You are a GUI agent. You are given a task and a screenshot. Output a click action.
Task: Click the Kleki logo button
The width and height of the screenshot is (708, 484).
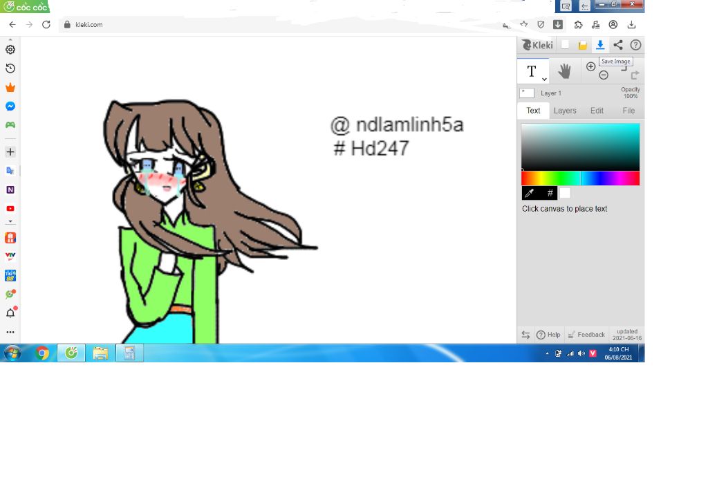click(537, 45)
